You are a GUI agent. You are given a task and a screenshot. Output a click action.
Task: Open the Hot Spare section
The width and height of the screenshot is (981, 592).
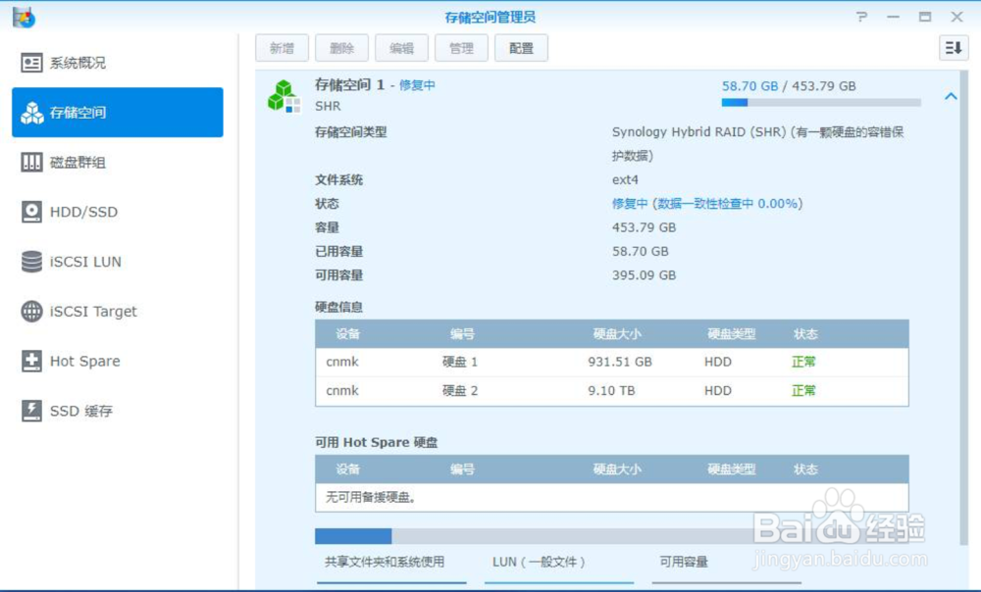coord(118,361)
